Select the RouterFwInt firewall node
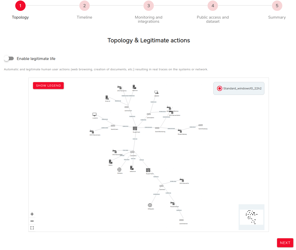The height and width of the screenshot is (250, 296). pos(135,128)
